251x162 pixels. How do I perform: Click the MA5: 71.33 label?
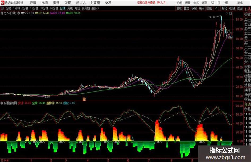pyautogui.click(x=27, y=13)
